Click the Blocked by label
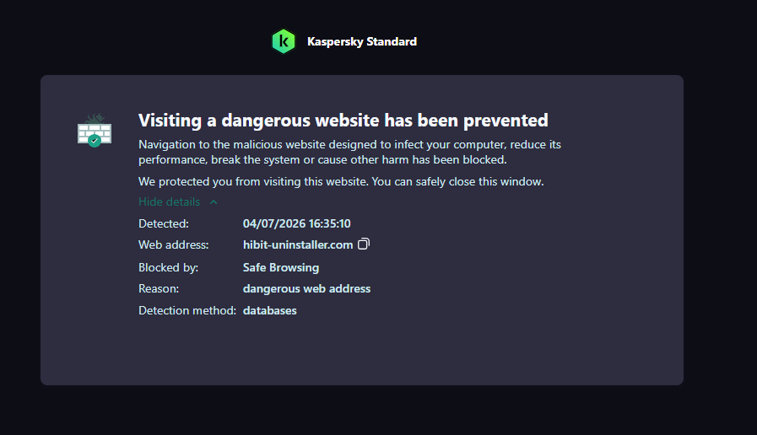Image resolution: width=757 pixels, height=435 pixels. 169,267
